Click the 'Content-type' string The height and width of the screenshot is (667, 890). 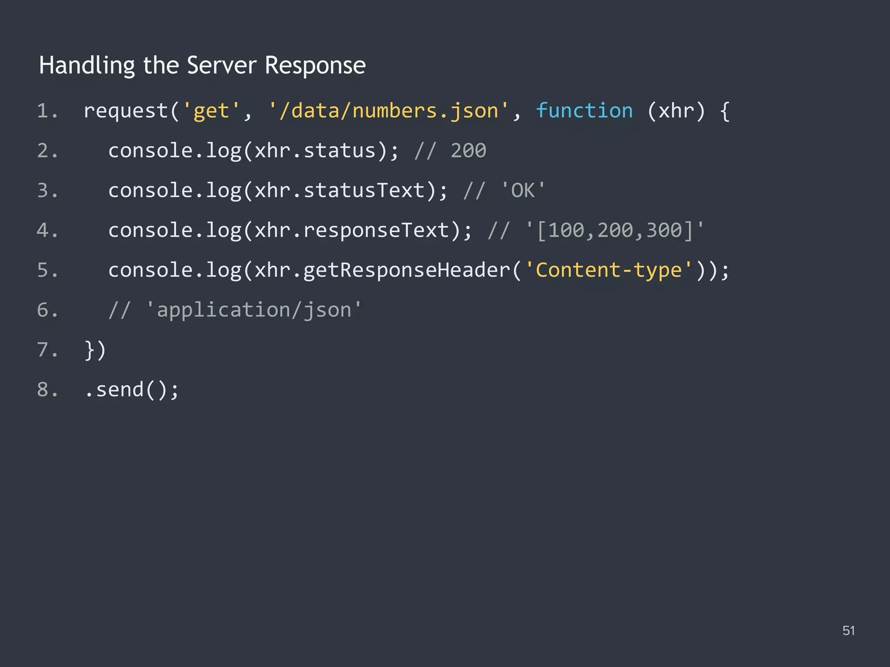(x=609, y=270)
